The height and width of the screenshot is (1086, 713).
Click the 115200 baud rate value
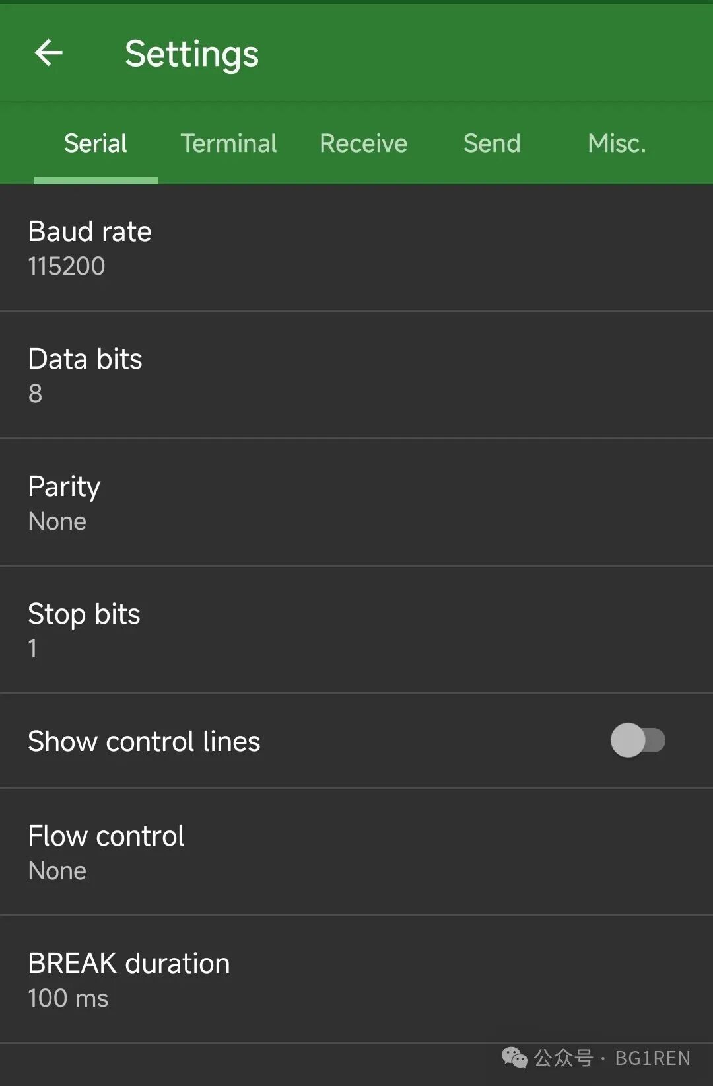coord(67,266)
